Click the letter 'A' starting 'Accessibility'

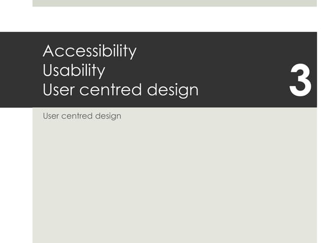49,51
